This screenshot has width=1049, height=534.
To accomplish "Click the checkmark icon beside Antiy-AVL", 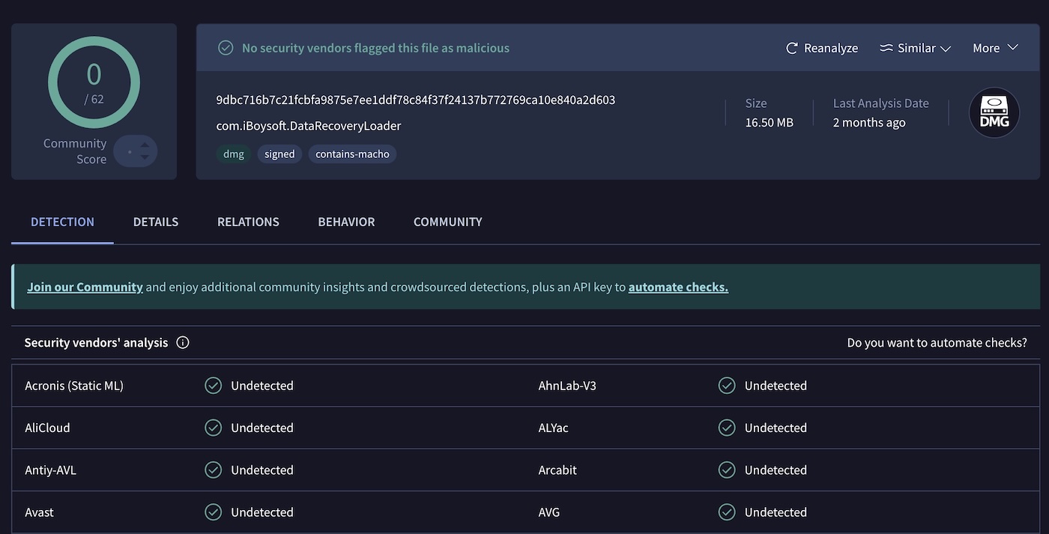I will pyautogui.click(x=213, y=470).
